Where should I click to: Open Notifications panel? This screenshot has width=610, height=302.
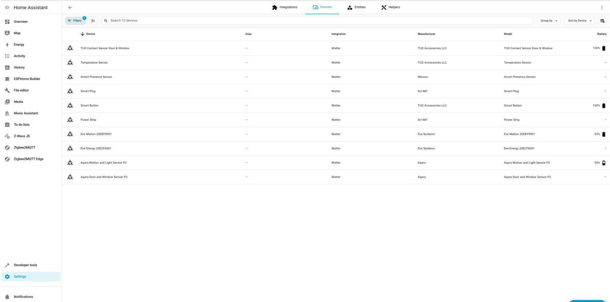tap(23, 297)
